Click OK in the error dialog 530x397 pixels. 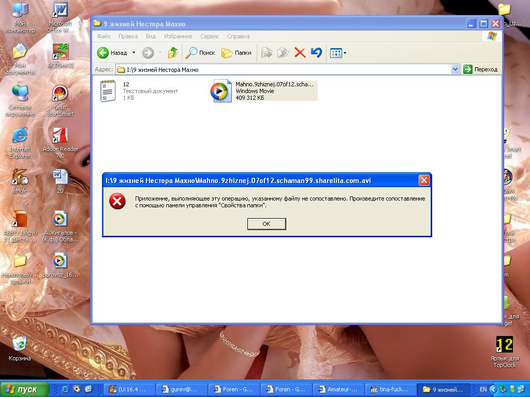click(x=267, y=224)
